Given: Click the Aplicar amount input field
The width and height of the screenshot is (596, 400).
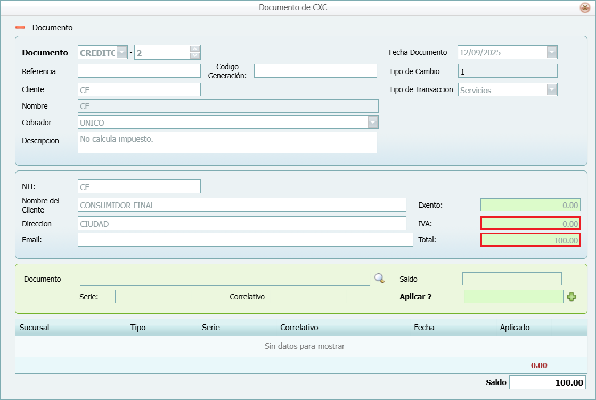Looking at the screenshot, I should click(513, 297).
